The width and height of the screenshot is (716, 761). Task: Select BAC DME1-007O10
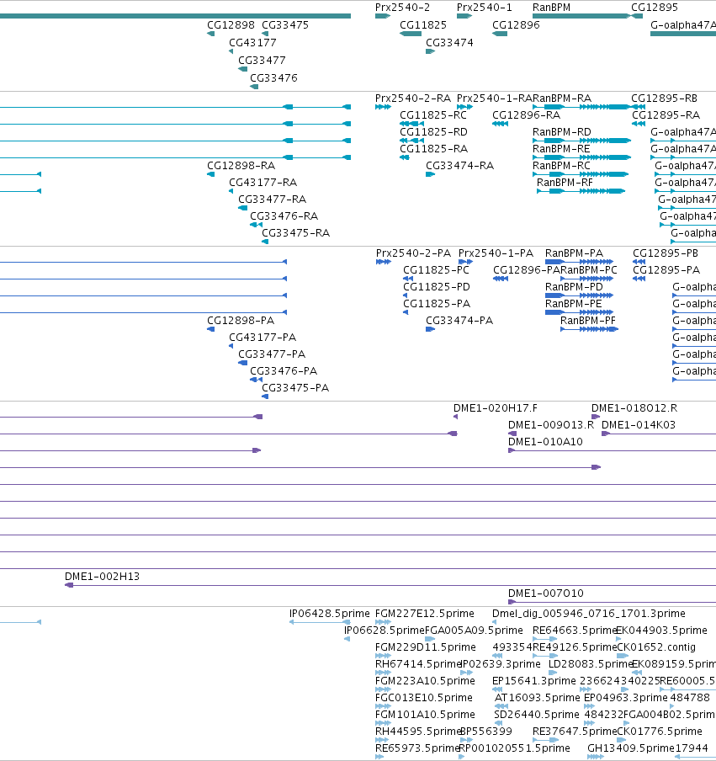click(545, 593)
